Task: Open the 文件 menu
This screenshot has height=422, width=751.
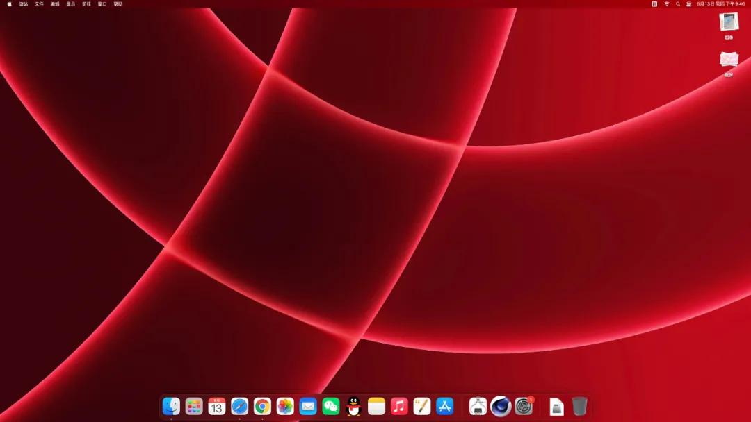Action: (40, 3)
